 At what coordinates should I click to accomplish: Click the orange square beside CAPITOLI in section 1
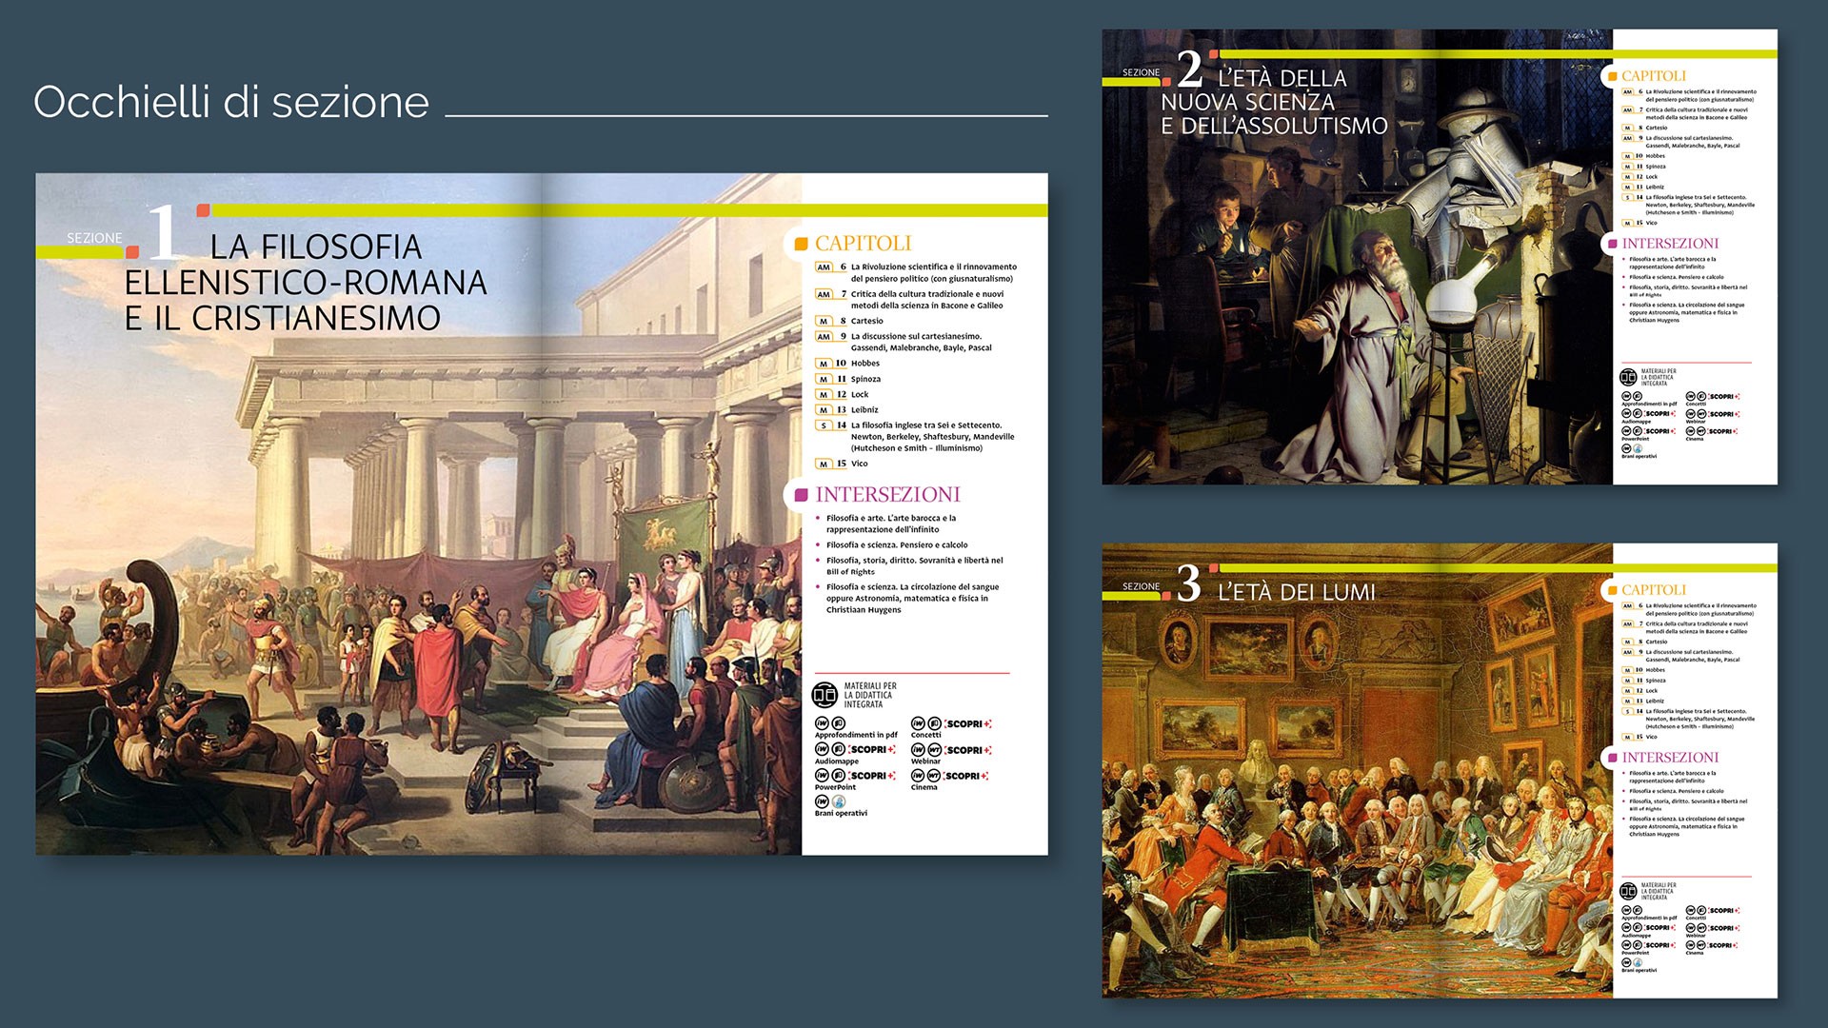(802, 244)
